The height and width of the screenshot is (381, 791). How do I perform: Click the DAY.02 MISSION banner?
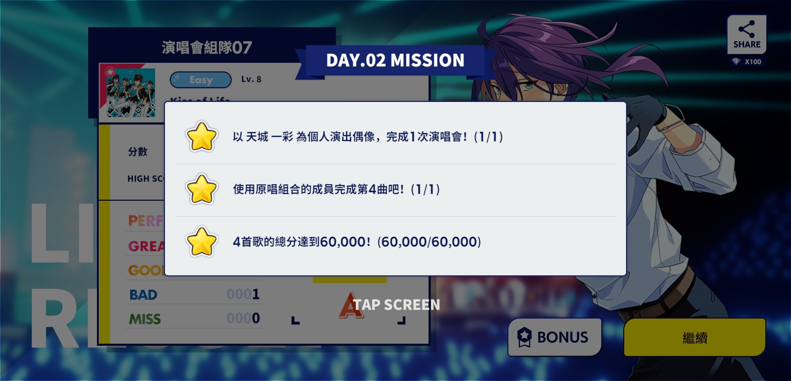[x=395, y=60]
